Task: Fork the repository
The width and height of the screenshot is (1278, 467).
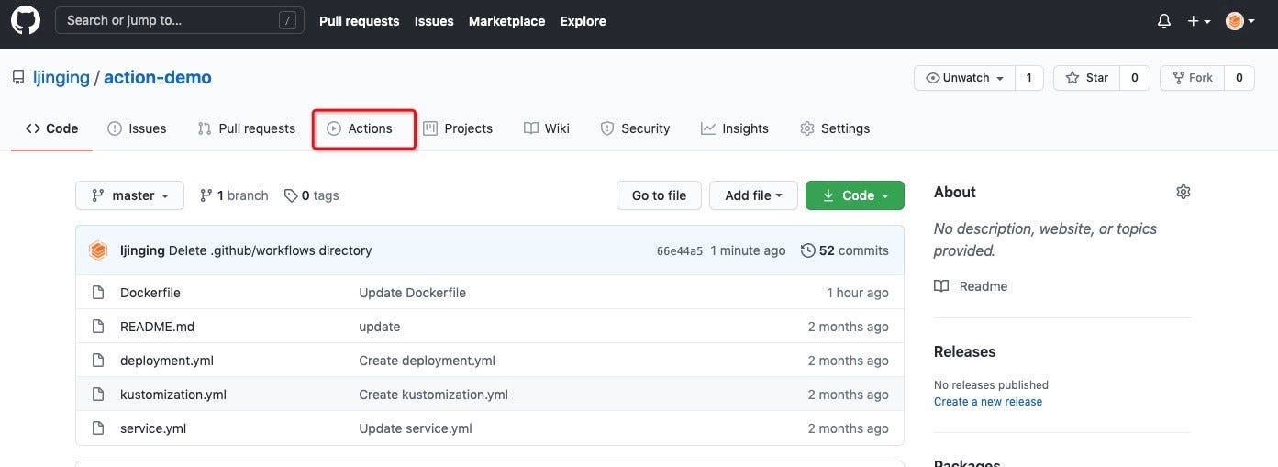Action: [1192, 78]
